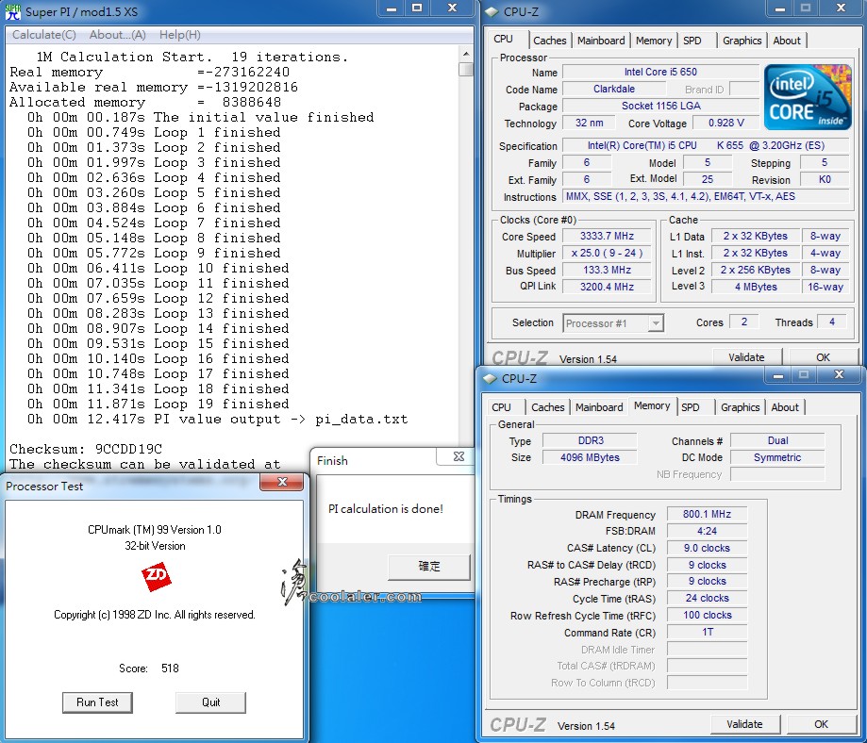The height and width of the screenshot is (743, 867).
Task: Click Validate in lower CPU-Z window
Action: 744,723
